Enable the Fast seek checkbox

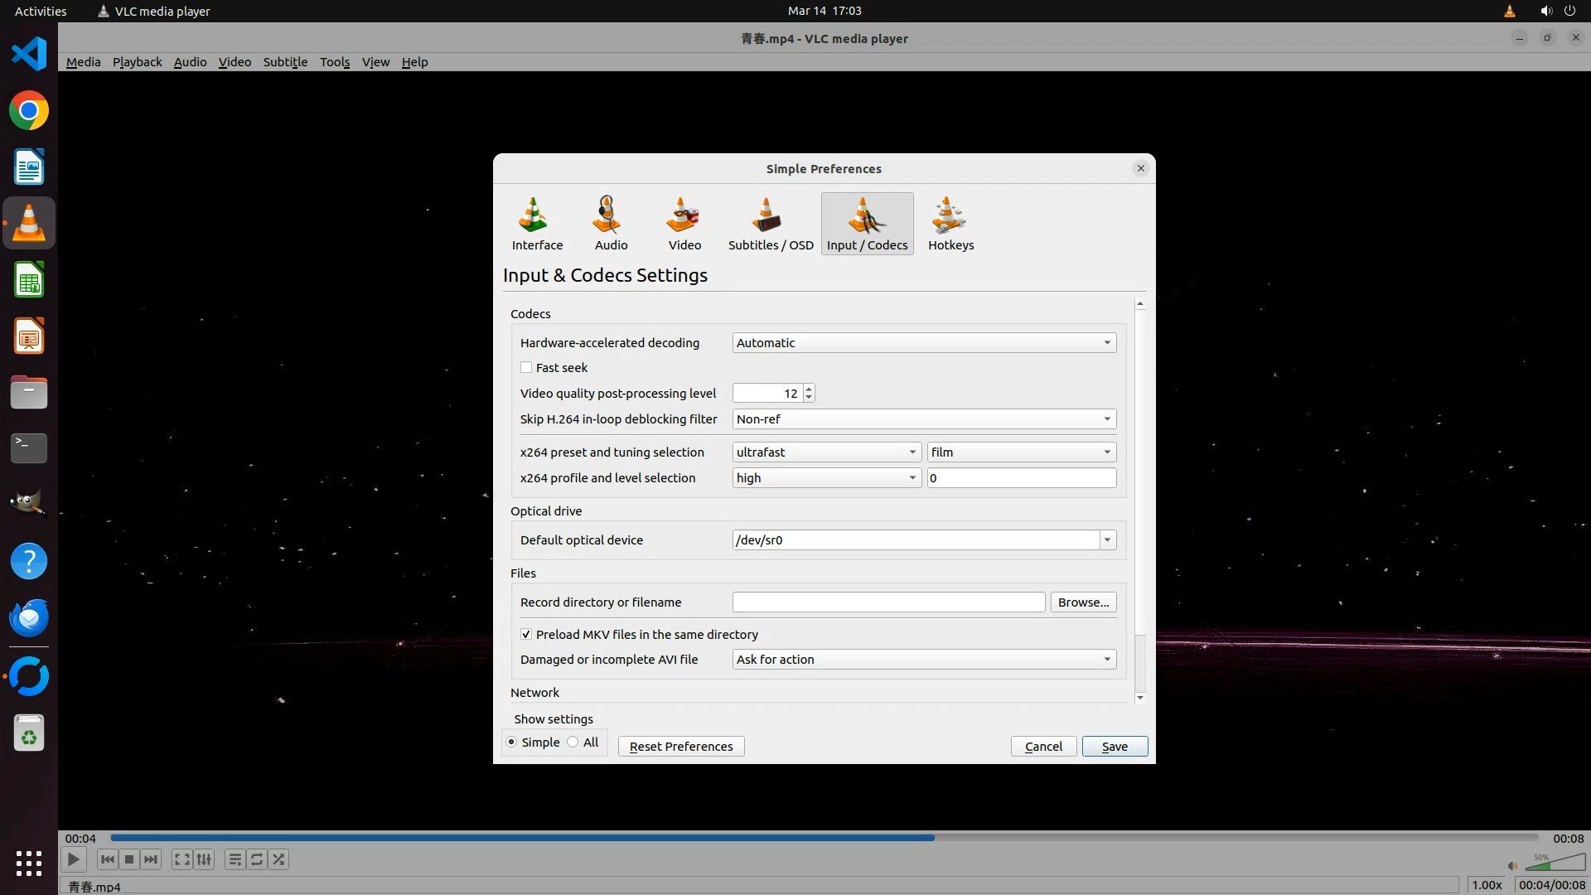[526, 367]
